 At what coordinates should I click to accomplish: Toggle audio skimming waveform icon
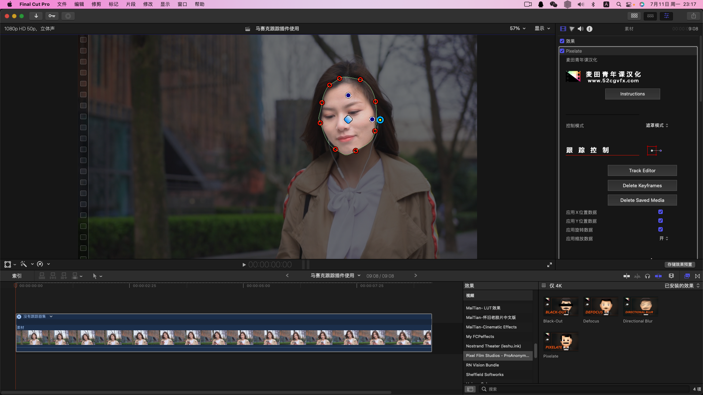[x=637, y=276]
